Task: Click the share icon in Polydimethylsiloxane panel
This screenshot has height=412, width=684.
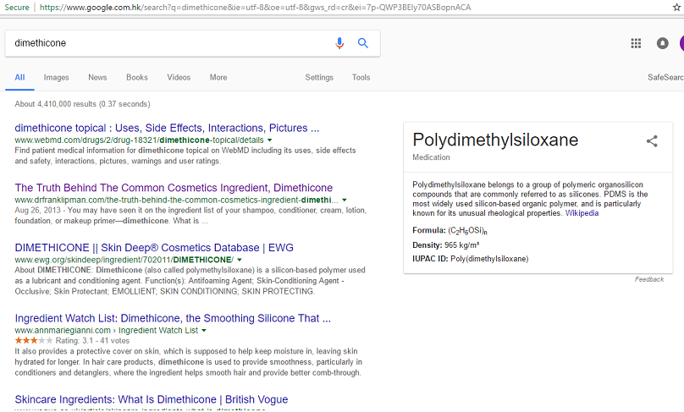Action: click(x=652, y=140)
